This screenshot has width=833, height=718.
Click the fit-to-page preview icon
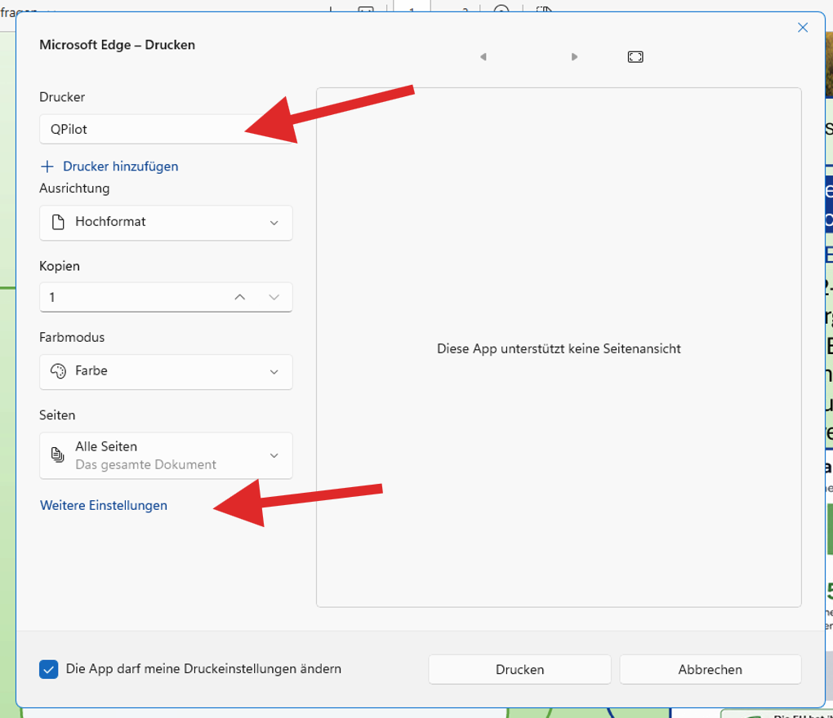pos(635,57)
